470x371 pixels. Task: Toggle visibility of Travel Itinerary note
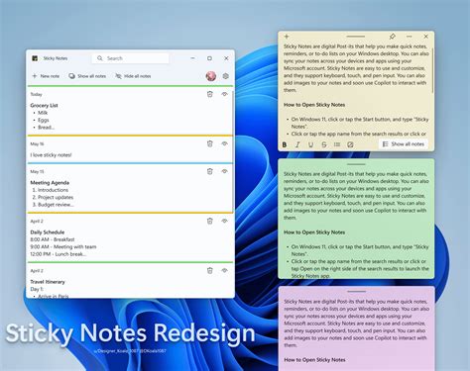tap(225, 271)
